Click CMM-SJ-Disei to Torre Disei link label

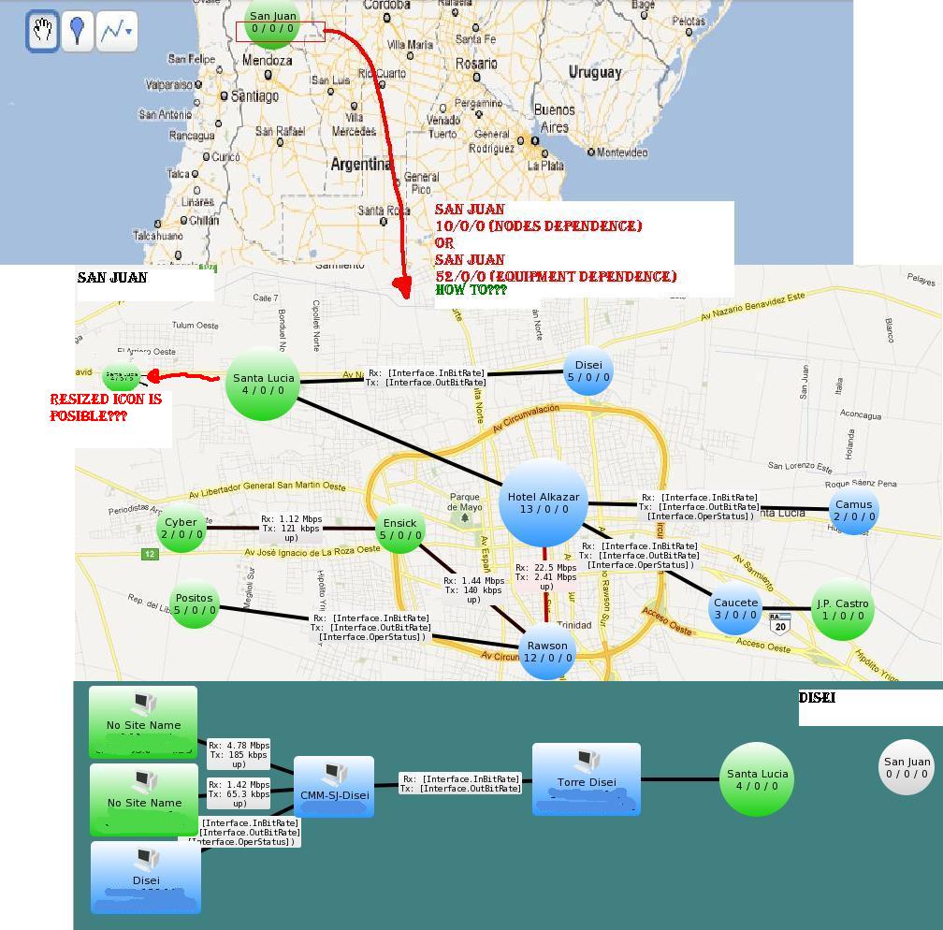coord(460,784)
